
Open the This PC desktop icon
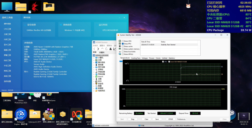pos(7,7)
